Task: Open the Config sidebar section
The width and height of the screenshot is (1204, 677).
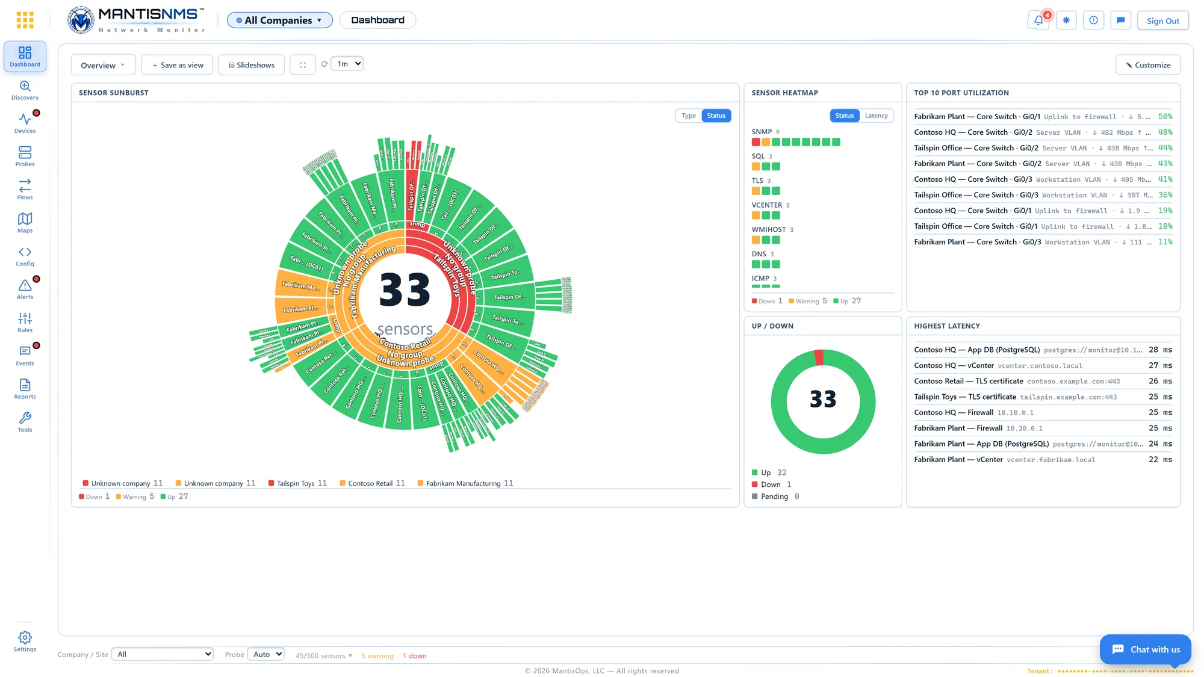Action: pyautogui.click(x=25, y=256)
